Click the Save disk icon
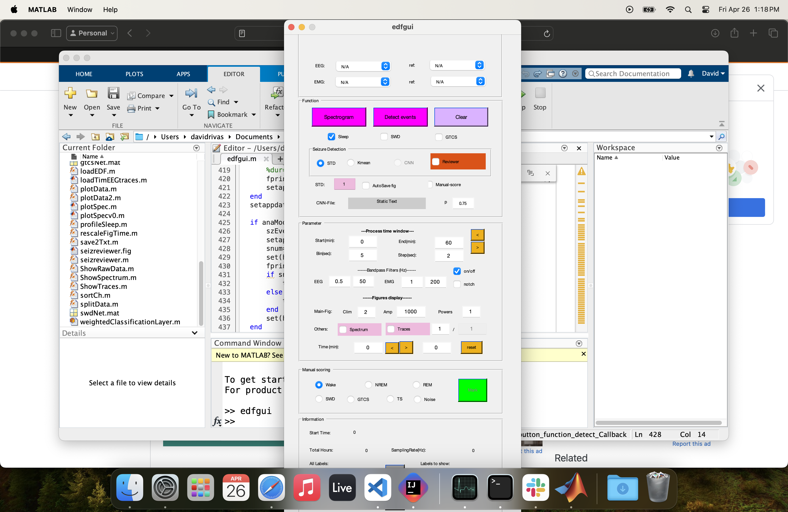788x512 pixels. pyautogui.click(x=113, y=93)
